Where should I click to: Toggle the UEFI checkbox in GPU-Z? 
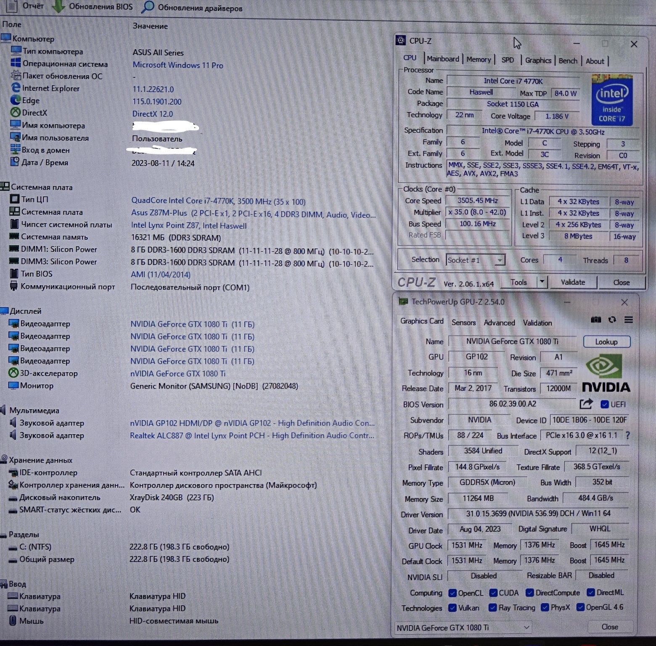(x=605, y=404)
